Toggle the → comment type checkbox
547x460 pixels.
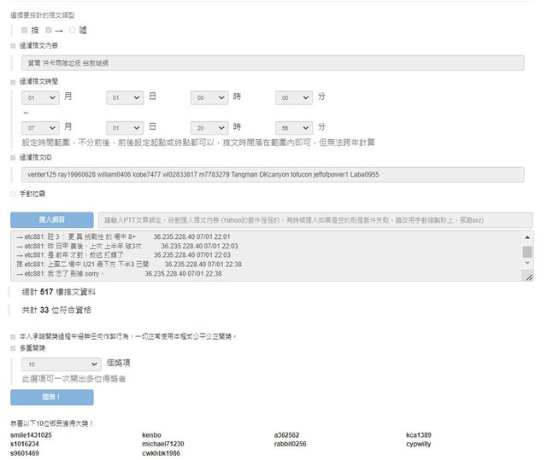point(49,30)
